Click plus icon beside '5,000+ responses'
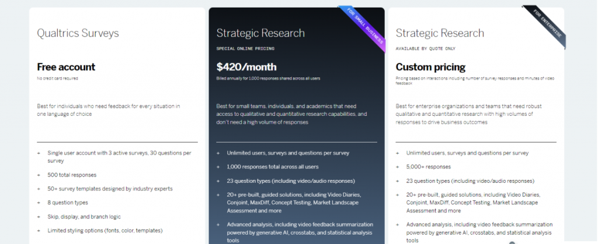 click(398, 167)
